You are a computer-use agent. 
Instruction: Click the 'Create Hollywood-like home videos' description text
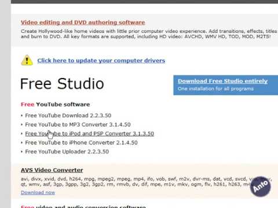point(149,34)
